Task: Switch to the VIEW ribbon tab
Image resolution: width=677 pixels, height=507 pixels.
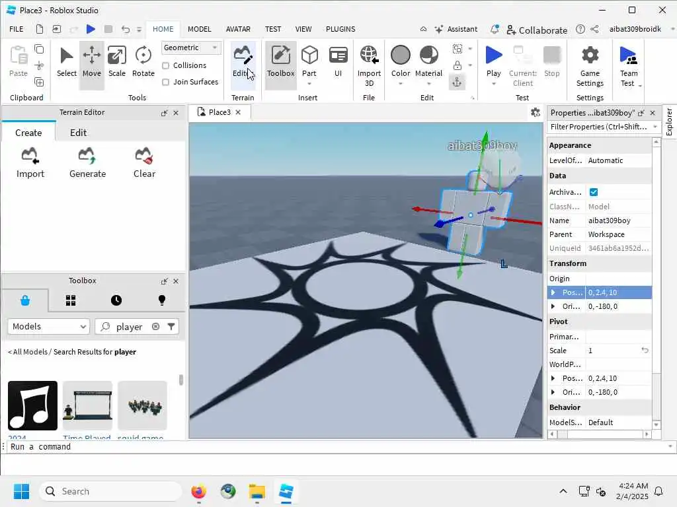Action: [x=303, y=29]
